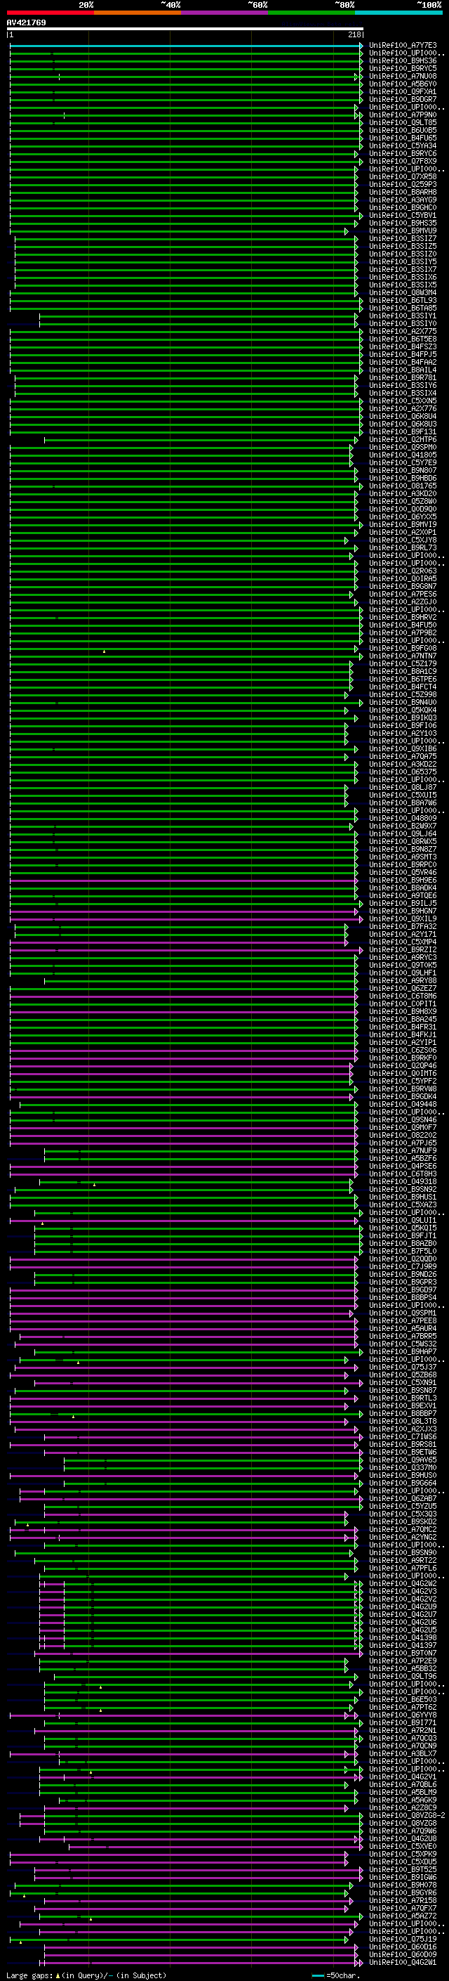Click the query end position 218
Image resolution: width=449 pixels, height=1981 pixels.
click(x=354, y=34)
